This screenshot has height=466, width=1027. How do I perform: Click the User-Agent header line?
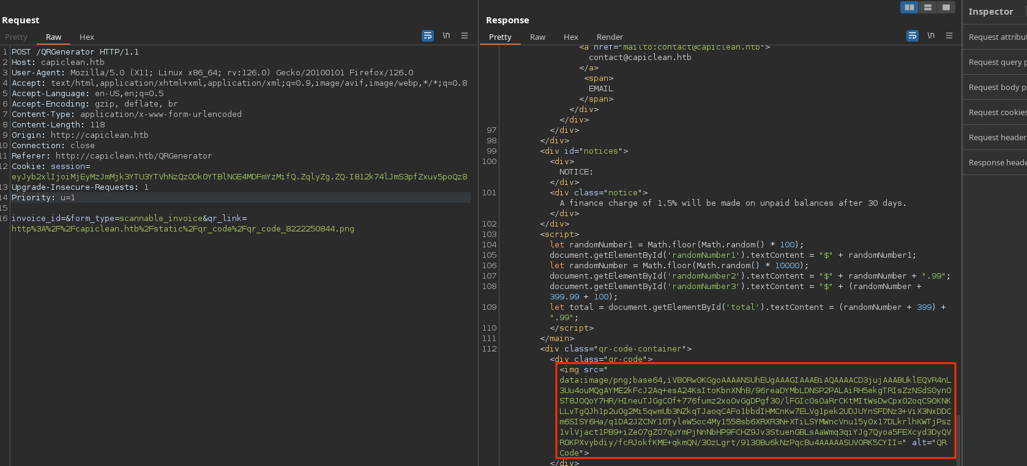coord(212,73)
